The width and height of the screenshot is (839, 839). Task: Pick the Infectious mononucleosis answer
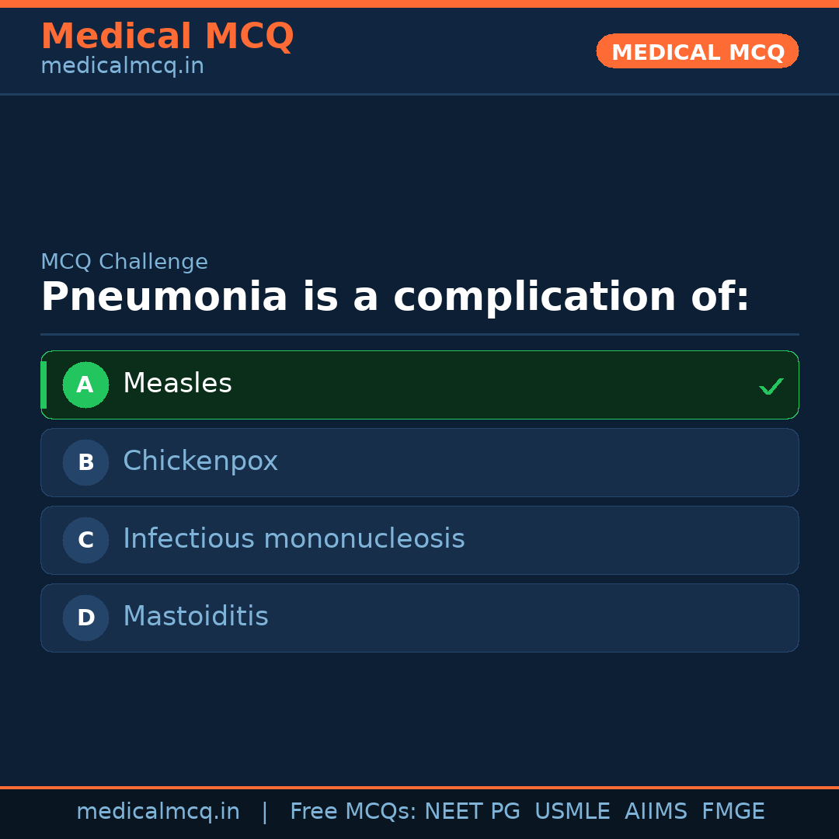pos(294,539)
